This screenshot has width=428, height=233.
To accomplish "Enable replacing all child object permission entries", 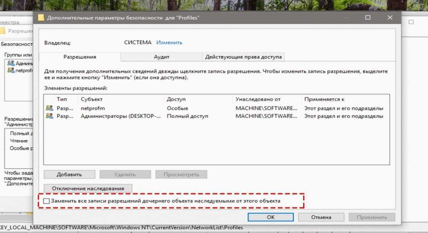I will [x=47, y=201].
